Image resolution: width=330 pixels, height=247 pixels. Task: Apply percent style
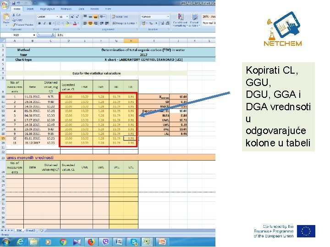pos(151,23)
